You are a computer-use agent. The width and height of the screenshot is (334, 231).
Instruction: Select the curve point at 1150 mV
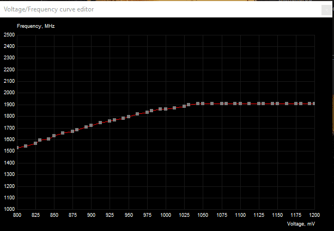click(277, 104)
